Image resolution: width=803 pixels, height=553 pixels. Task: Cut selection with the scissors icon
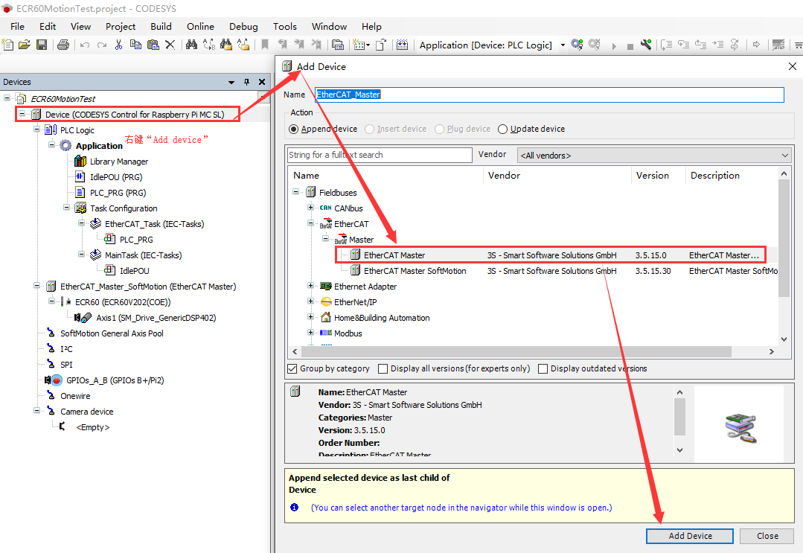pyautogui.click(x=118, y=45)
